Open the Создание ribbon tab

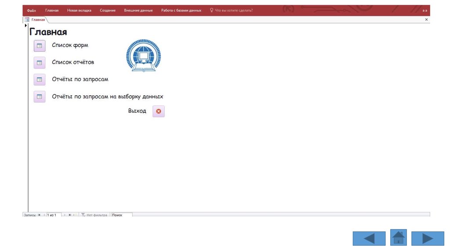pos(108,11)
